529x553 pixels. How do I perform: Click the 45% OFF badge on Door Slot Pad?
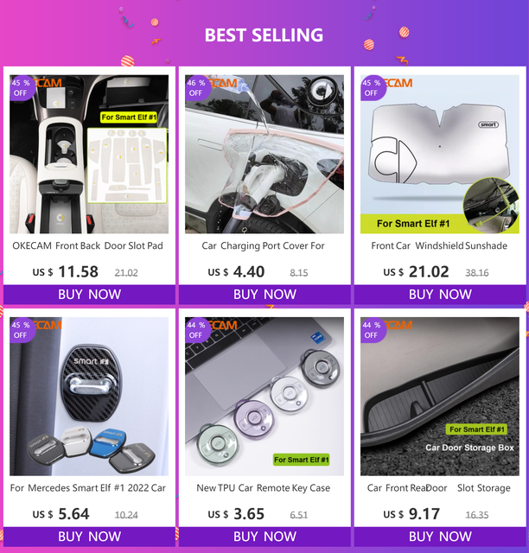(22, 88)
